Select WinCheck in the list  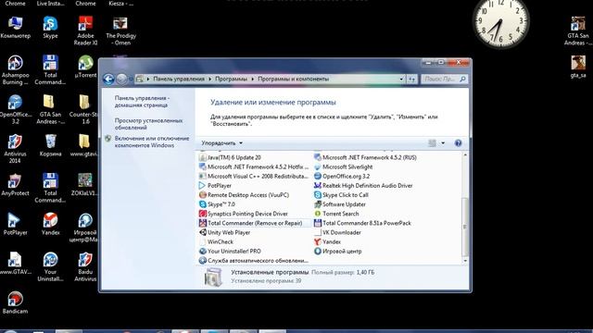pos(216,242)
